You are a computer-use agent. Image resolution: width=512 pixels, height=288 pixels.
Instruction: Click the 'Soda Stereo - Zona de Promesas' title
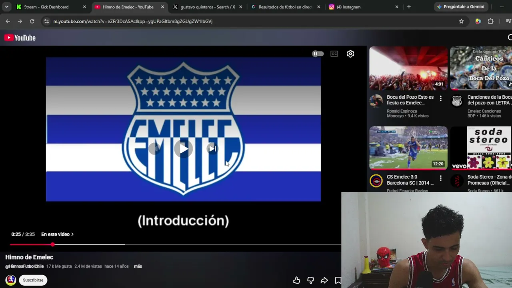point(490,180)
